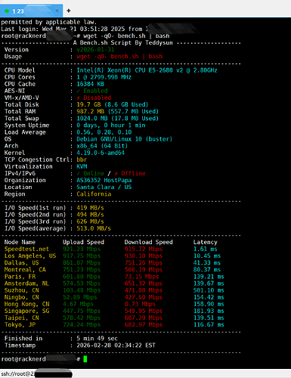The image size is (291, 378).
Task: Click total RAM value '987.2 MB'
Action: pos(91,111)
